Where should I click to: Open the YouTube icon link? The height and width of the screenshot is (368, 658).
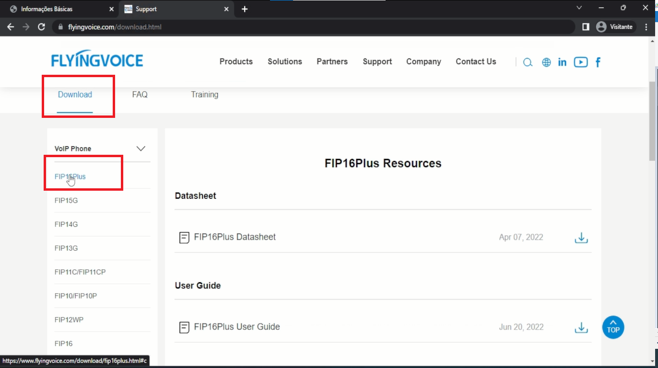point(580,62)
